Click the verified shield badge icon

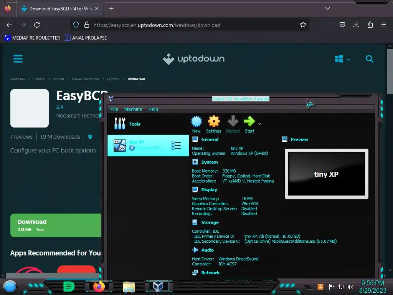click(x=90, y=137)
